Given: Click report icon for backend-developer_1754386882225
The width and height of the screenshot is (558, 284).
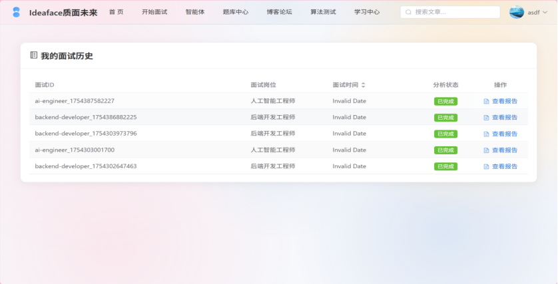Looking at the screenshot, I should [x=486, y=118].
